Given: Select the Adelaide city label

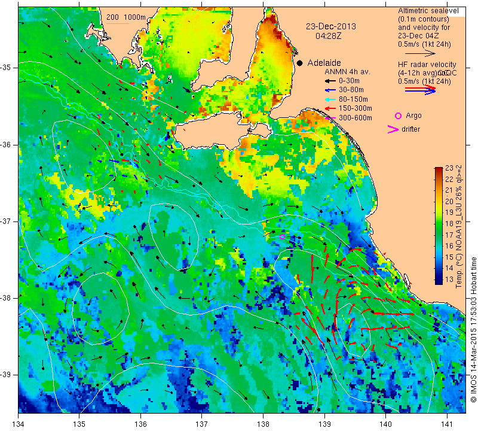Looking at the screenshot, I should click(324, 63).
